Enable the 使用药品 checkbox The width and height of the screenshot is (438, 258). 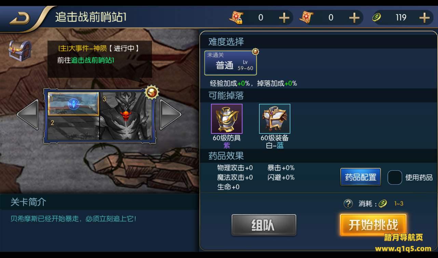coord(395,177)
